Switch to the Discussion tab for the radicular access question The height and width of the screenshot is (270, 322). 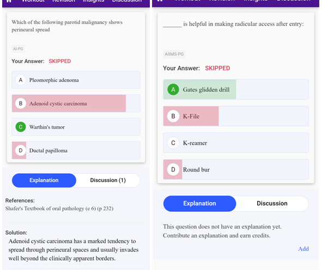[272, 204]
